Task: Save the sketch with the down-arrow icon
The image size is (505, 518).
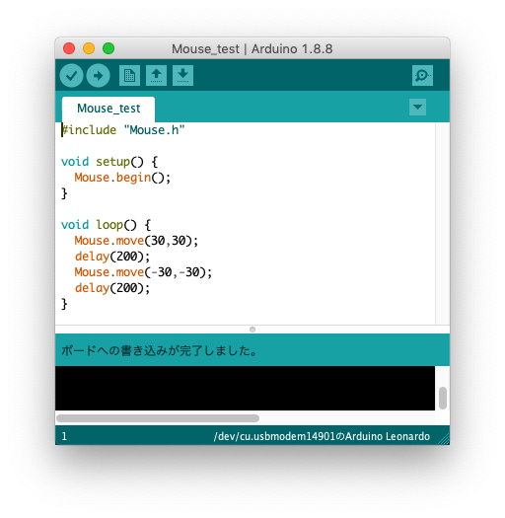Action: [x=183, y=76]
